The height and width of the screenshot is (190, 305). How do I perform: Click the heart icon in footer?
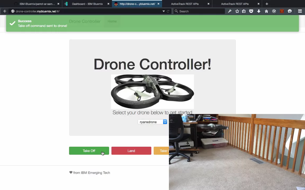click(71, 172)
